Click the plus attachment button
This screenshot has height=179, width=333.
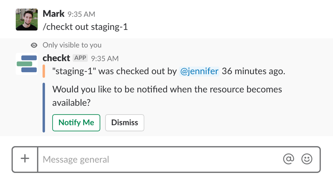[25, 159]
